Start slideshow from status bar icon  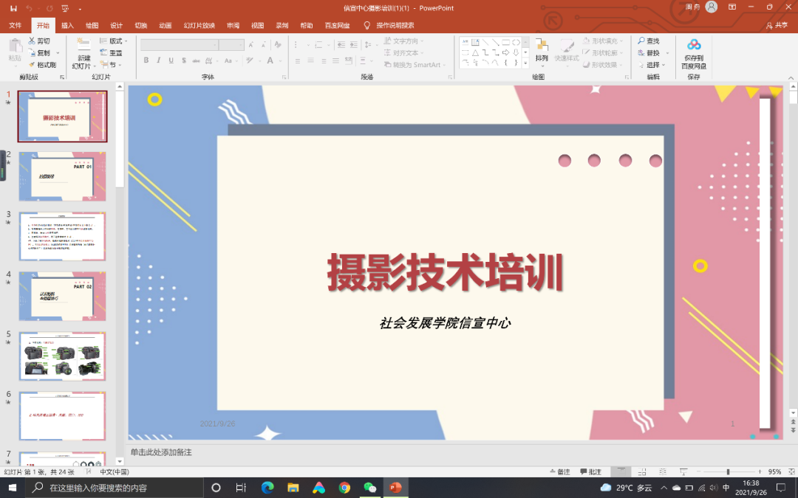click(x=683, y=471)
